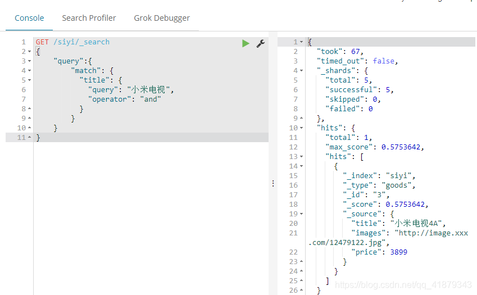This screenshot has width=477, height=295.
Task: Click the "operator": "and" line
Action: pyautogui.click(x=124, y=99)
